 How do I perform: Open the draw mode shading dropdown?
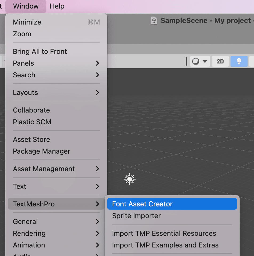tap(200, 61)
